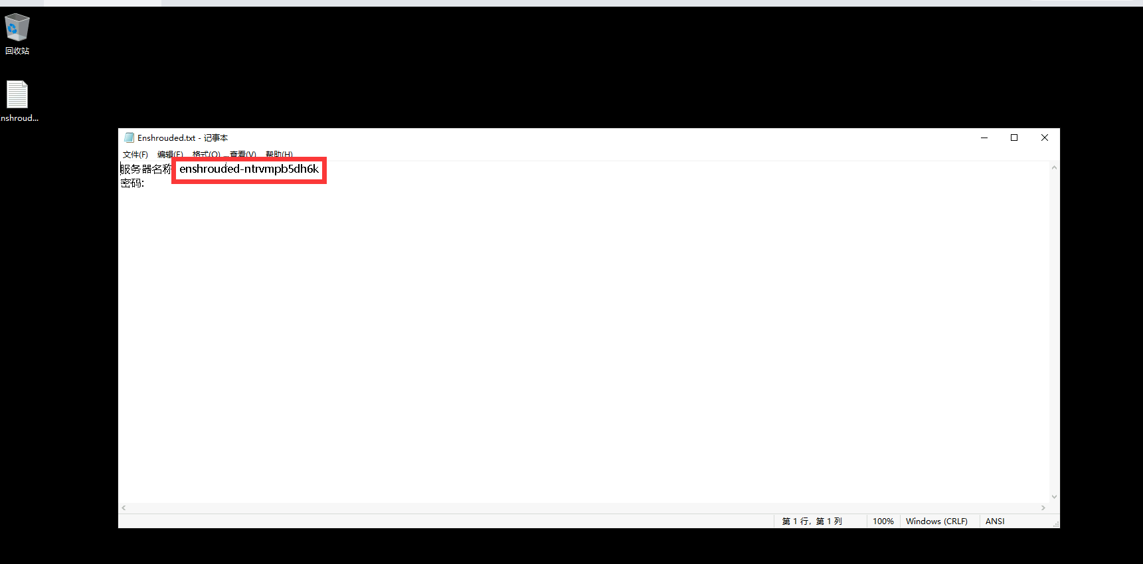The image size is (1143, 564).
Task: Open the 文件(F) menu
Action: tap(135, 155)
